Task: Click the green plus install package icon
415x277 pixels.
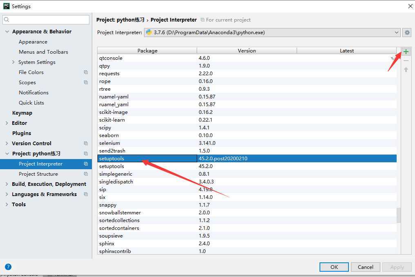Action: [x=406, y=51]
